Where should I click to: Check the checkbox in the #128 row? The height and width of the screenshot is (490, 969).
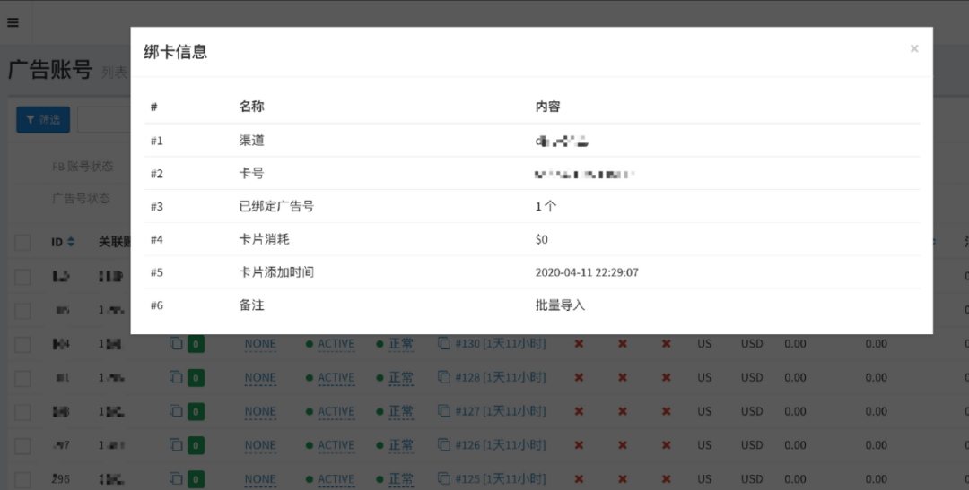(x=22, y=378)
